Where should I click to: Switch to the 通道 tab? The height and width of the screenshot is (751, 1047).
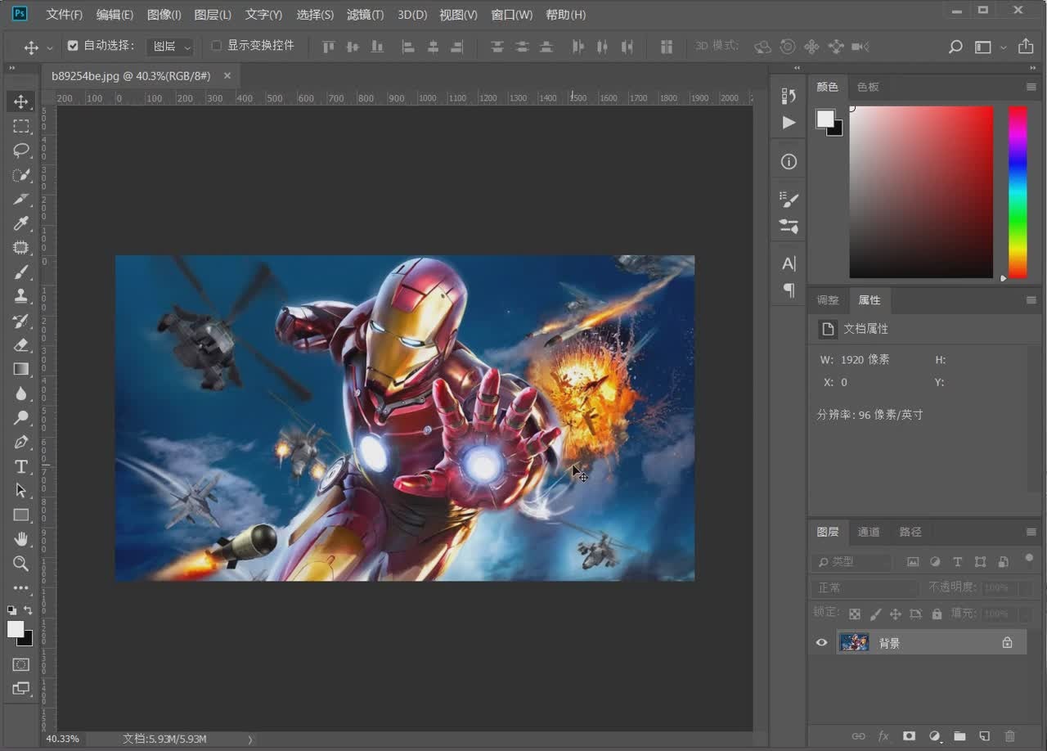[869, 532]
